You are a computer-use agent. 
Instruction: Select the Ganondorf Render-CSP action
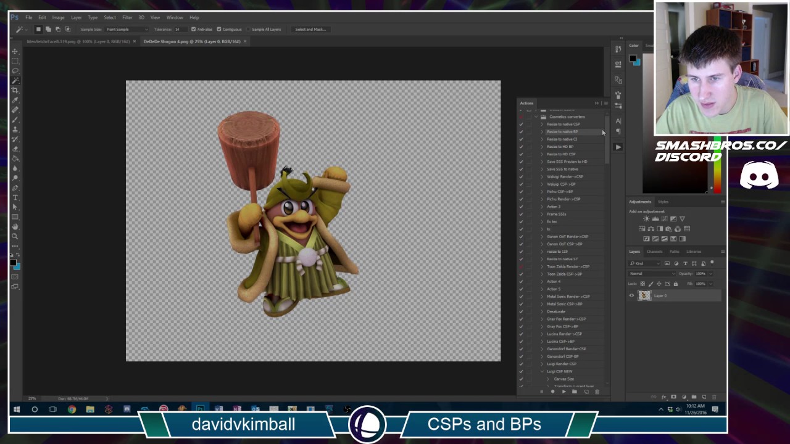[567, 349]
